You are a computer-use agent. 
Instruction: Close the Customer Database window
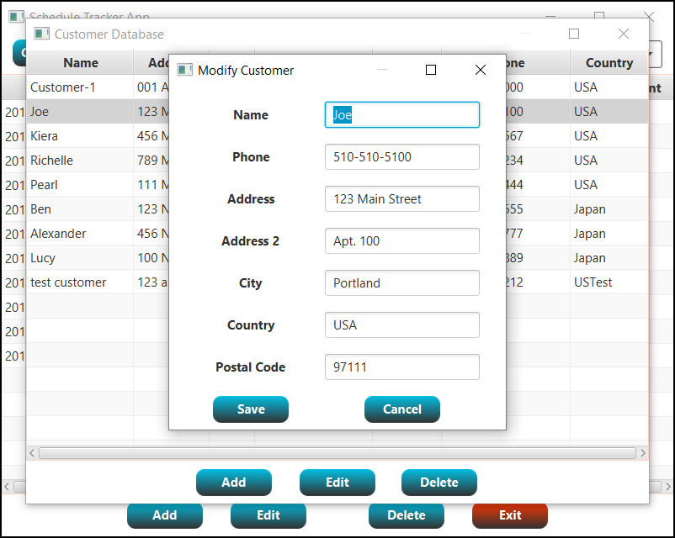[x=624, y=34]
